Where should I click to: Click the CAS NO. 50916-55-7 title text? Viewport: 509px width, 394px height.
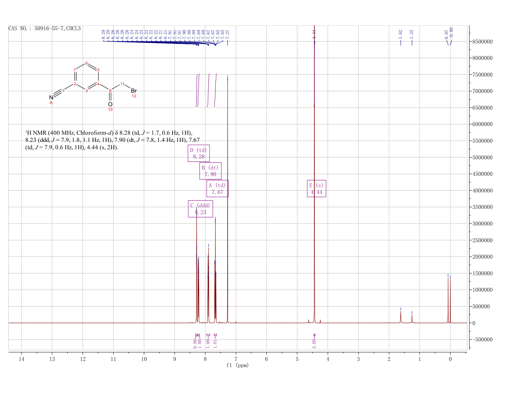(44, 28)
